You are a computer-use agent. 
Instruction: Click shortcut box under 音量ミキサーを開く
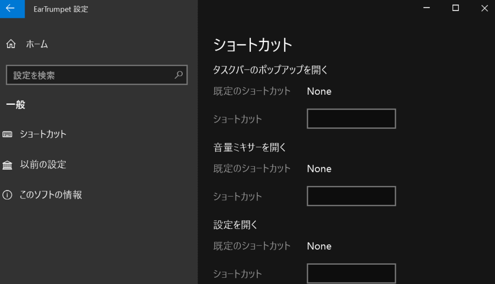coord(351,196)
